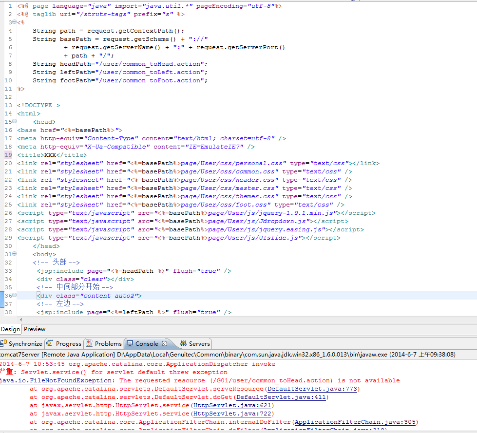The height and width of the screenshot is (433, 477).
Task: Click the 中间部分开始 comment line
Action: pos(75,287)
